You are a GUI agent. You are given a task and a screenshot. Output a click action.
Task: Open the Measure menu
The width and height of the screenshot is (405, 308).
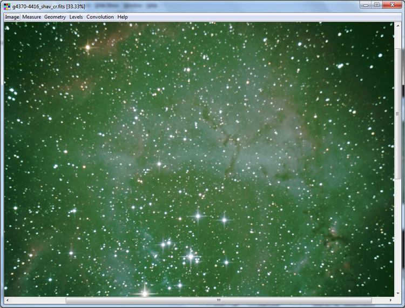[x=31, y=17]
